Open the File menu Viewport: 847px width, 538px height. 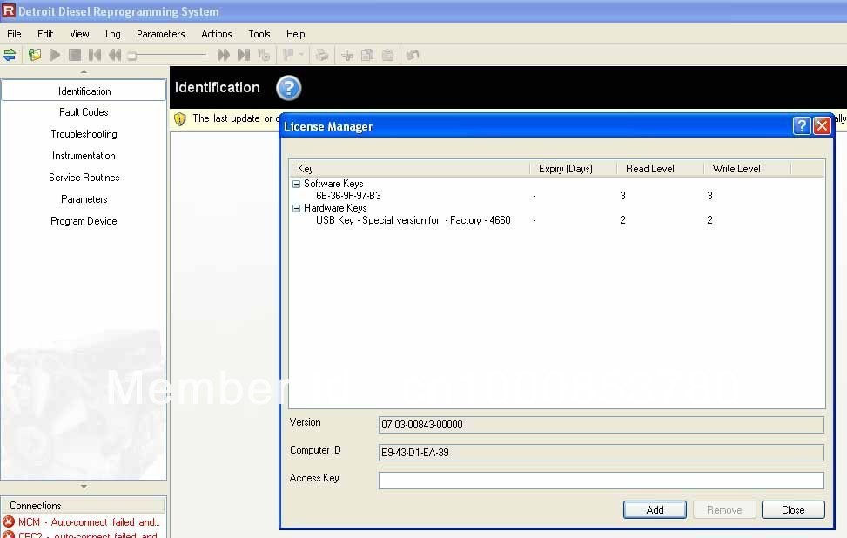[14, 34]
